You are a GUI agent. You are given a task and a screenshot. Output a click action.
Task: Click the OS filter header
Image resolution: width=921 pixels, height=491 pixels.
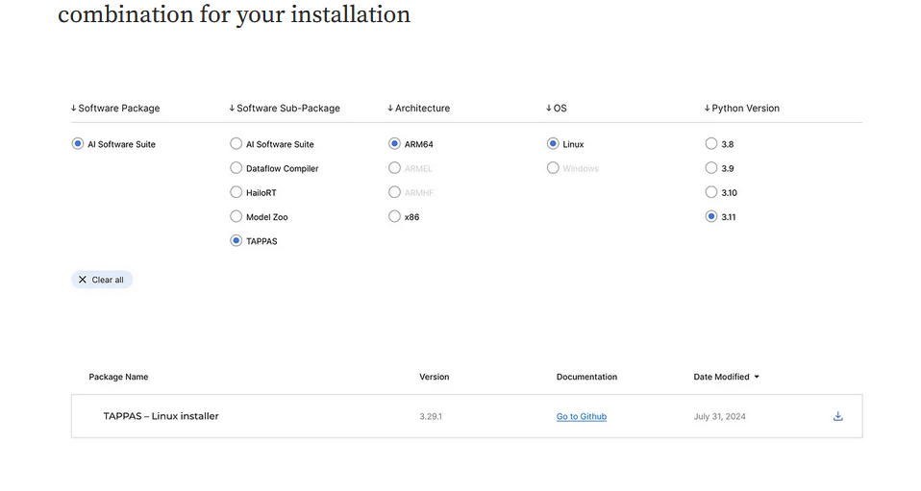coord(557,109)
